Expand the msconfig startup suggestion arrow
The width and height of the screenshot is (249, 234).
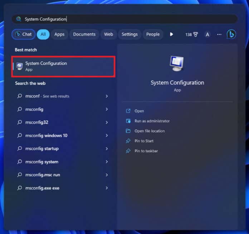click(x=107, y=149)
